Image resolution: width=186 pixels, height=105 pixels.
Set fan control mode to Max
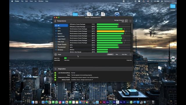pos(117,55)
